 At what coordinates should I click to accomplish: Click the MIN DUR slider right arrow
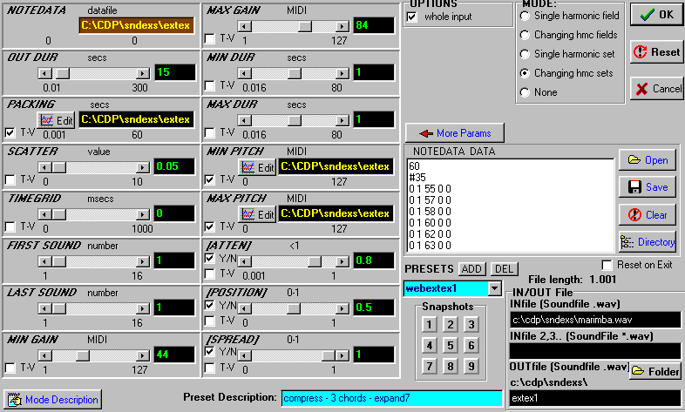coord(343,73)
